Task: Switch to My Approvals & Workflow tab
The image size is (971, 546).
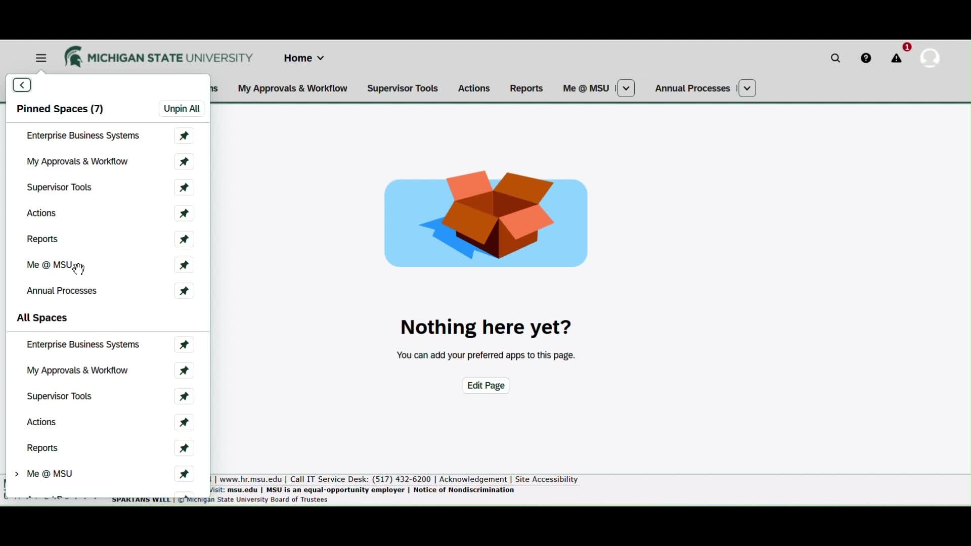Action: pos(293,89)
